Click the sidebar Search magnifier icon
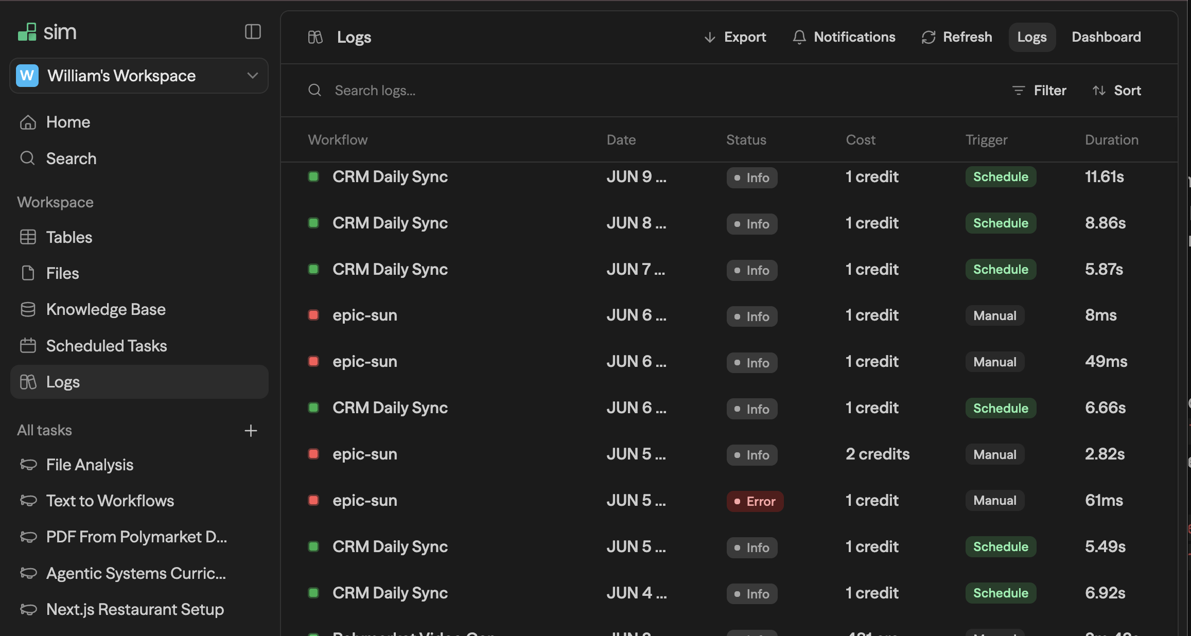 pos(28,158)
